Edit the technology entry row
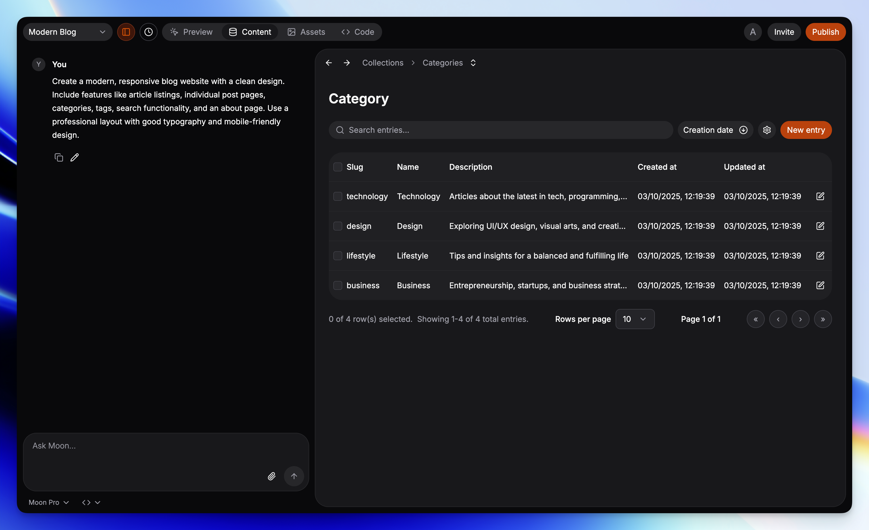The image size is (869, 530). 820,196
